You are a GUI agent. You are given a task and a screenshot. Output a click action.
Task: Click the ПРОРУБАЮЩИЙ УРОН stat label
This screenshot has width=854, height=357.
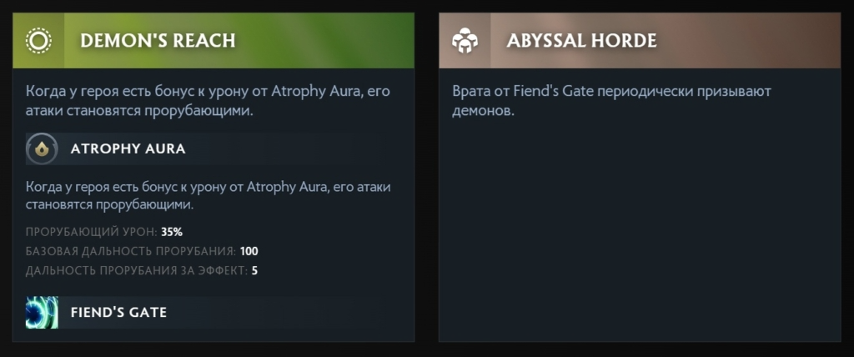click(x=92, y=231)
